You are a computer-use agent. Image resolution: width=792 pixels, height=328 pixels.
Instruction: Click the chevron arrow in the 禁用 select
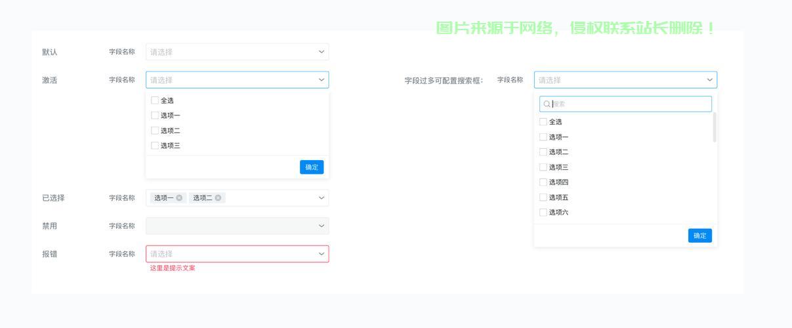(x=322, y=226)
